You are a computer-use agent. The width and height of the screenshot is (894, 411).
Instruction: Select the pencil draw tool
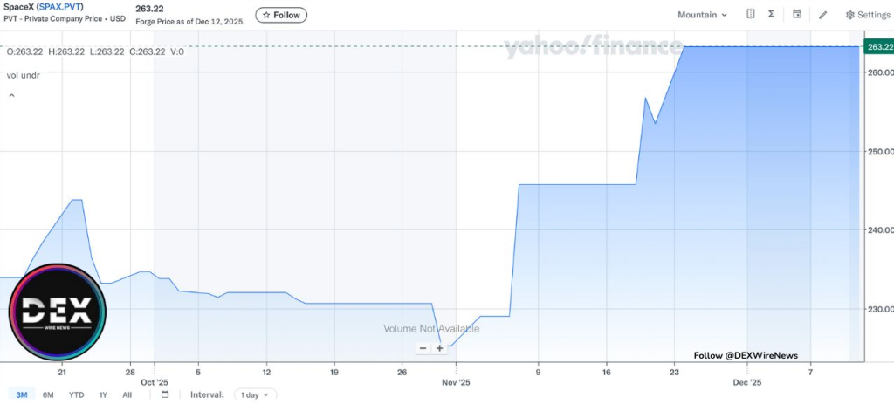822,15
